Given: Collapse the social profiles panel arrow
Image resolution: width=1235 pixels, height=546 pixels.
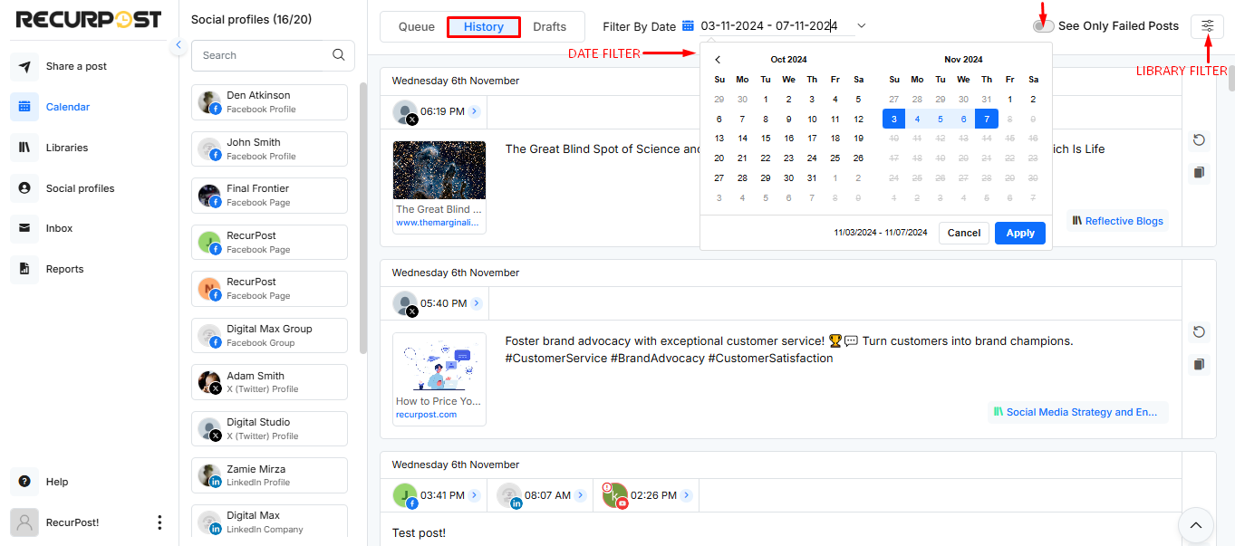Looking at the screenshot, I should coord(178,44).
